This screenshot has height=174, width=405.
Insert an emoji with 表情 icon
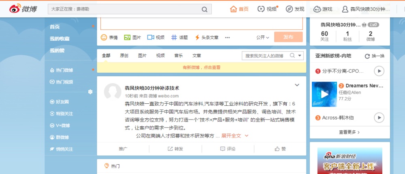coord(104,37)
